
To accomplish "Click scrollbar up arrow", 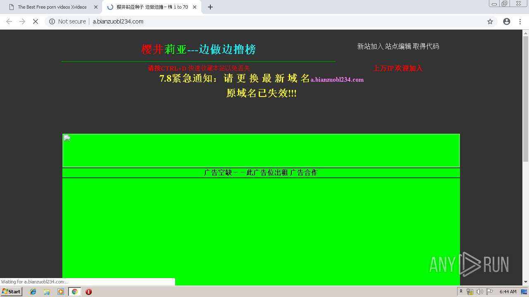I will [526, 33].
